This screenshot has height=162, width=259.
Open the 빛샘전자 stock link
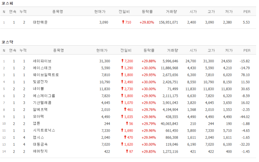[x=40, y=82]
